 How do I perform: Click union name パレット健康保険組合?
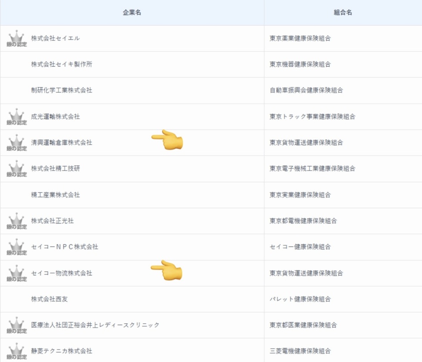tap(300, 299)
